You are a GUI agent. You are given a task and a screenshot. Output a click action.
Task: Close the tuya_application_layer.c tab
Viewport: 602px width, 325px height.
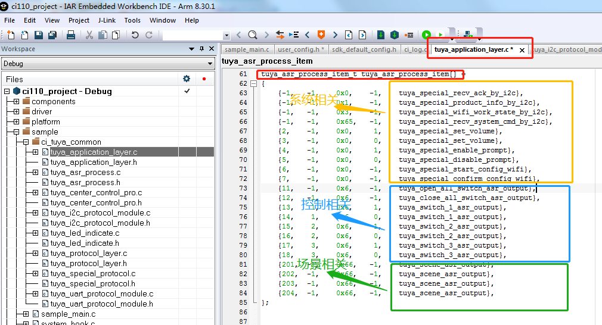coord(522,50)
